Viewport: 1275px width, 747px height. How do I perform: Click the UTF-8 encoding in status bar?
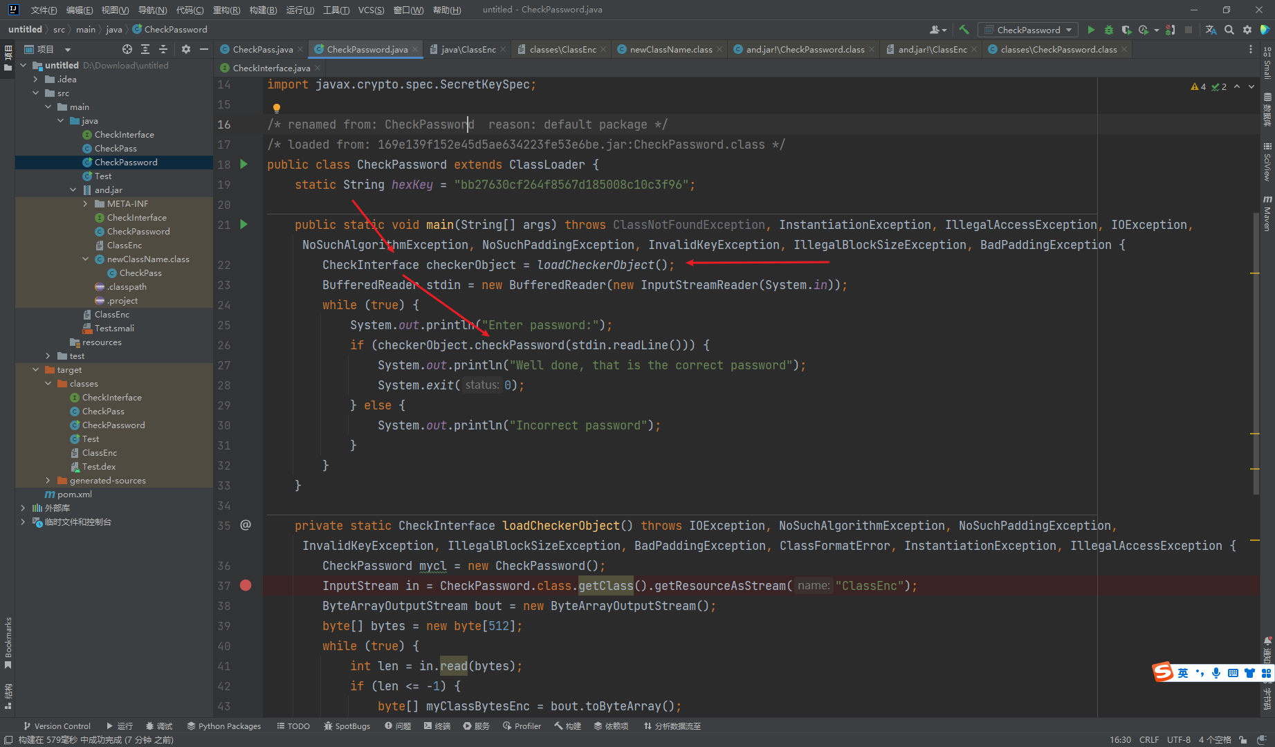tap(1179, 739)
